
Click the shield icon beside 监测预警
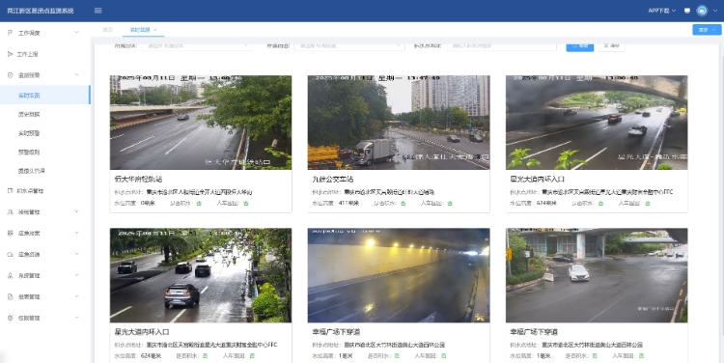pos(11,74)
